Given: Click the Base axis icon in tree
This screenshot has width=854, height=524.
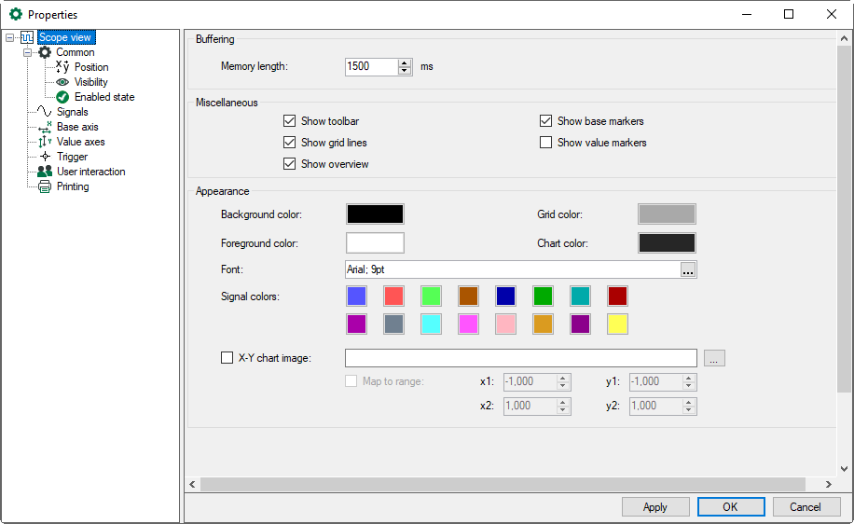Looking at the screenshot, I should [x=45, y=127].
